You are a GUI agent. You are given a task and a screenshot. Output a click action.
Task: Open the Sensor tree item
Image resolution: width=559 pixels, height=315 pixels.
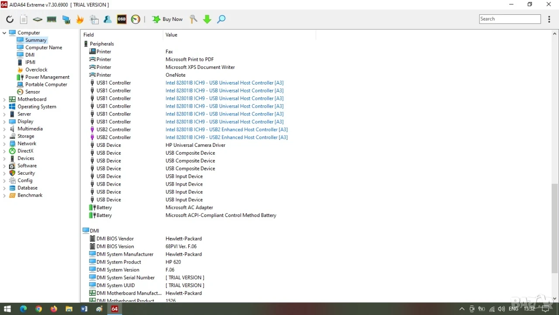(32, 92)
